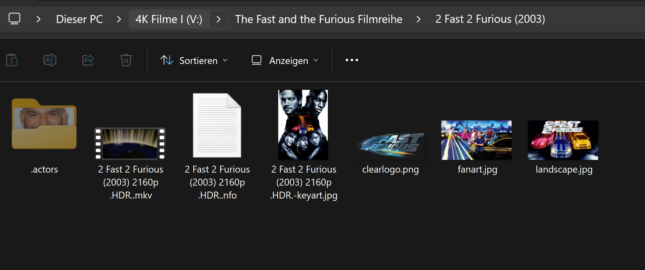Click the clearlogo.png filename text
Image resolution: width=645 pixels, height=270 pixels.
[390, 170]
